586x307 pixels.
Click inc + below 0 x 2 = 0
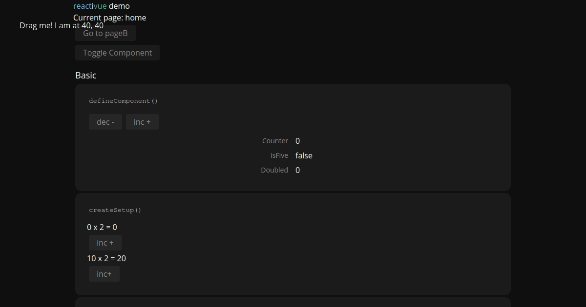click(105, 243)
